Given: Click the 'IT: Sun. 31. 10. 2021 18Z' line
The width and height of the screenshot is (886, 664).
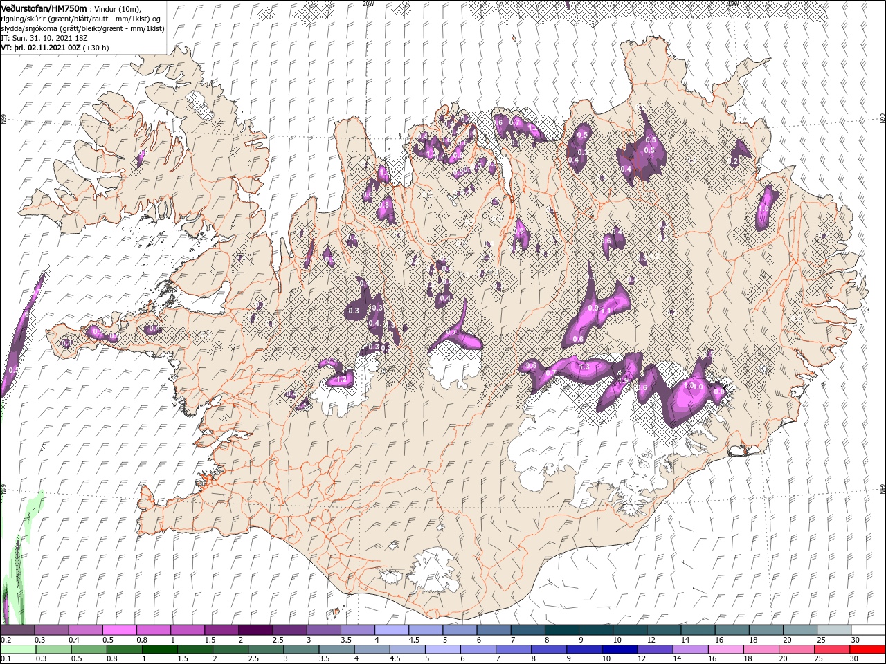Looking at the screenshot, I should [x=44, y=38].
